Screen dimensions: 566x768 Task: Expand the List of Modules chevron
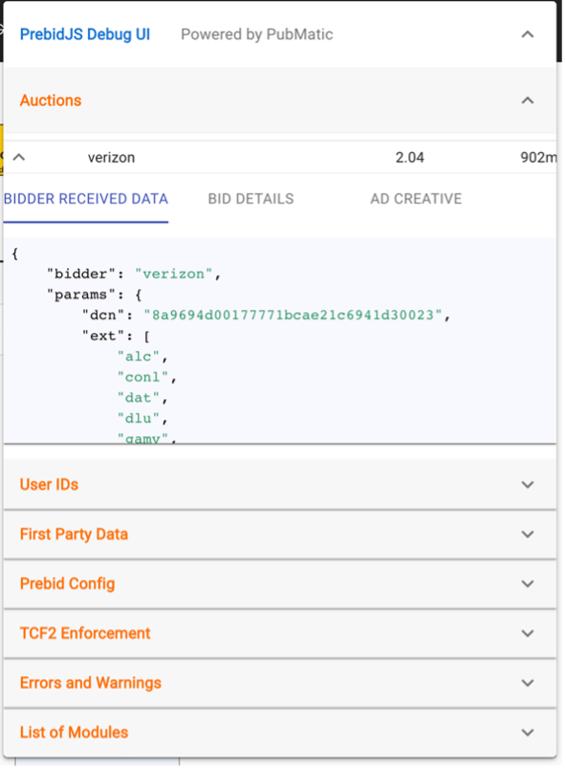point(528,733)
